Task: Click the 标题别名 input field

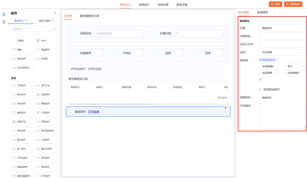Action: pyautogui.click(x=282, y=36)
